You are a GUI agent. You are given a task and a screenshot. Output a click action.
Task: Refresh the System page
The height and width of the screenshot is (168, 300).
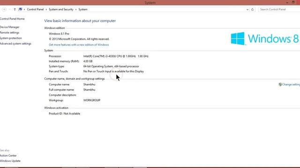pos(252,9)
